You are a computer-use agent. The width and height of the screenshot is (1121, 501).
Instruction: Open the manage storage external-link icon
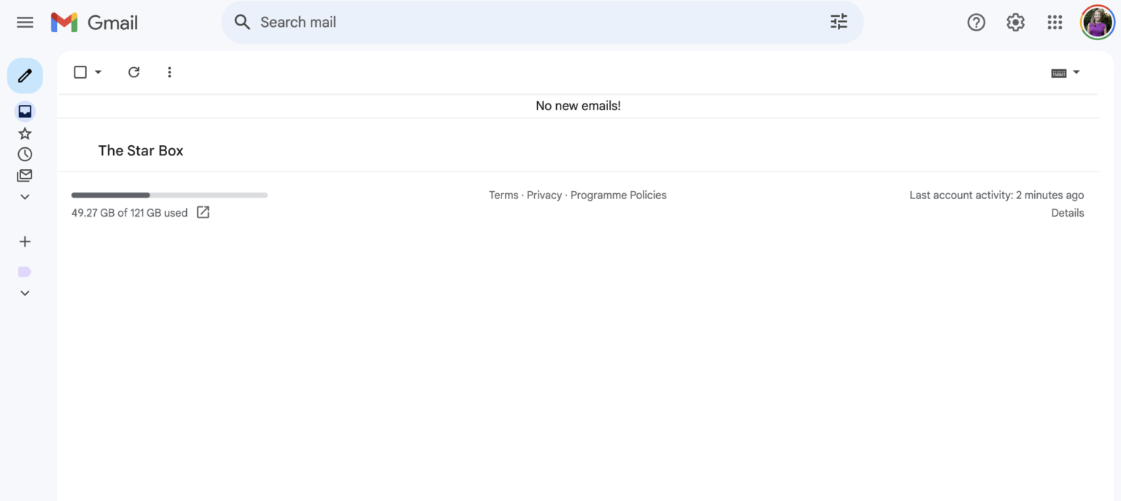tap(203, 213)
